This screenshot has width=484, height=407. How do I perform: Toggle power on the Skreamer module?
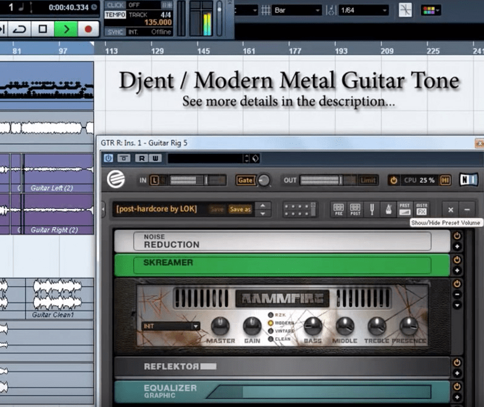click(457, 260)
